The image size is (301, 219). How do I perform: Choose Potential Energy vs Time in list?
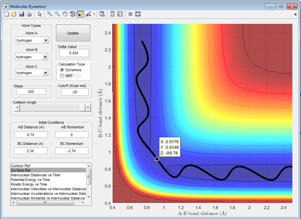[31, 180]
